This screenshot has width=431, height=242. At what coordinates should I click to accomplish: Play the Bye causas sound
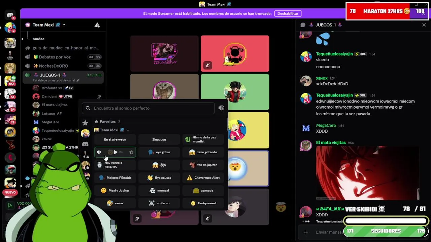pos(159,178)
